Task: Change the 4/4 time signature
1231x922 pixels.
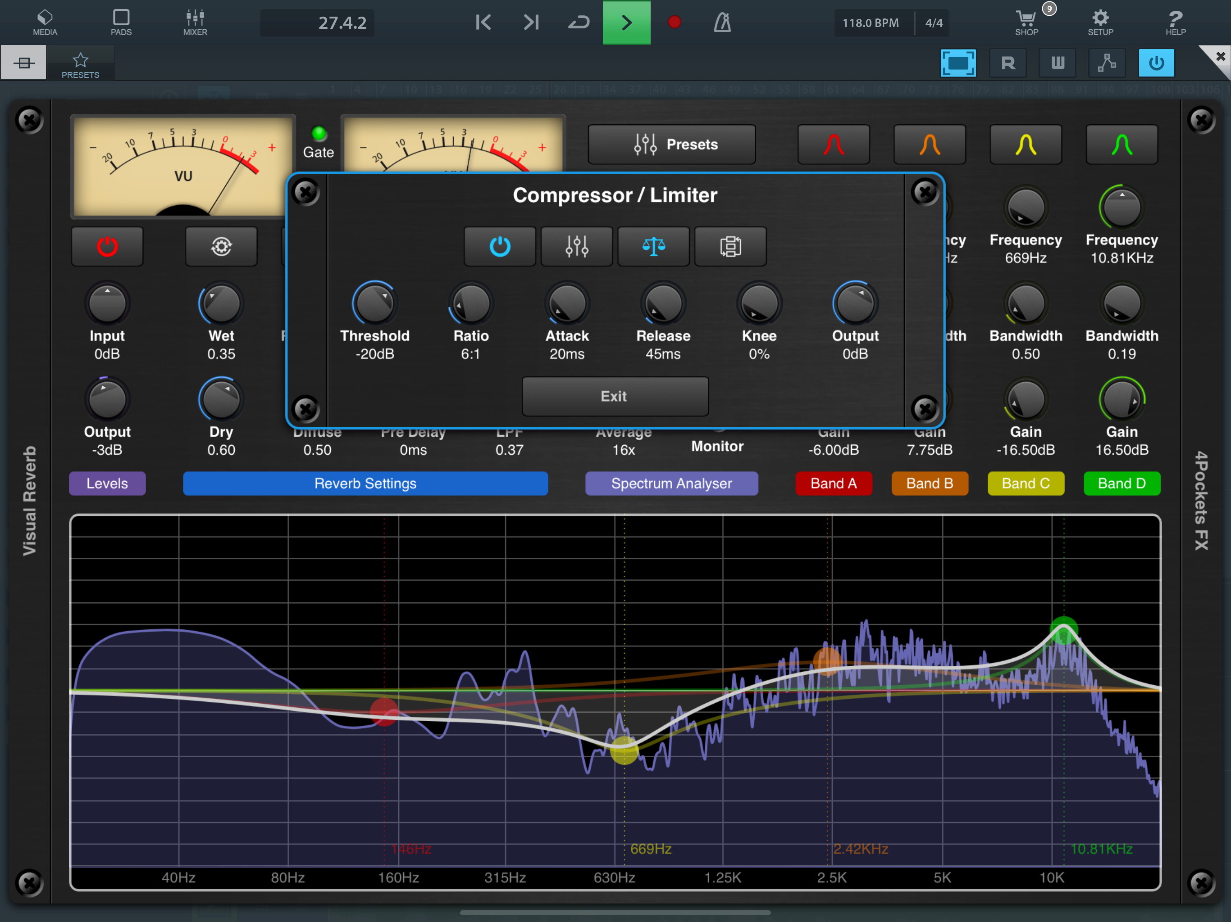Action: (933, 23)
